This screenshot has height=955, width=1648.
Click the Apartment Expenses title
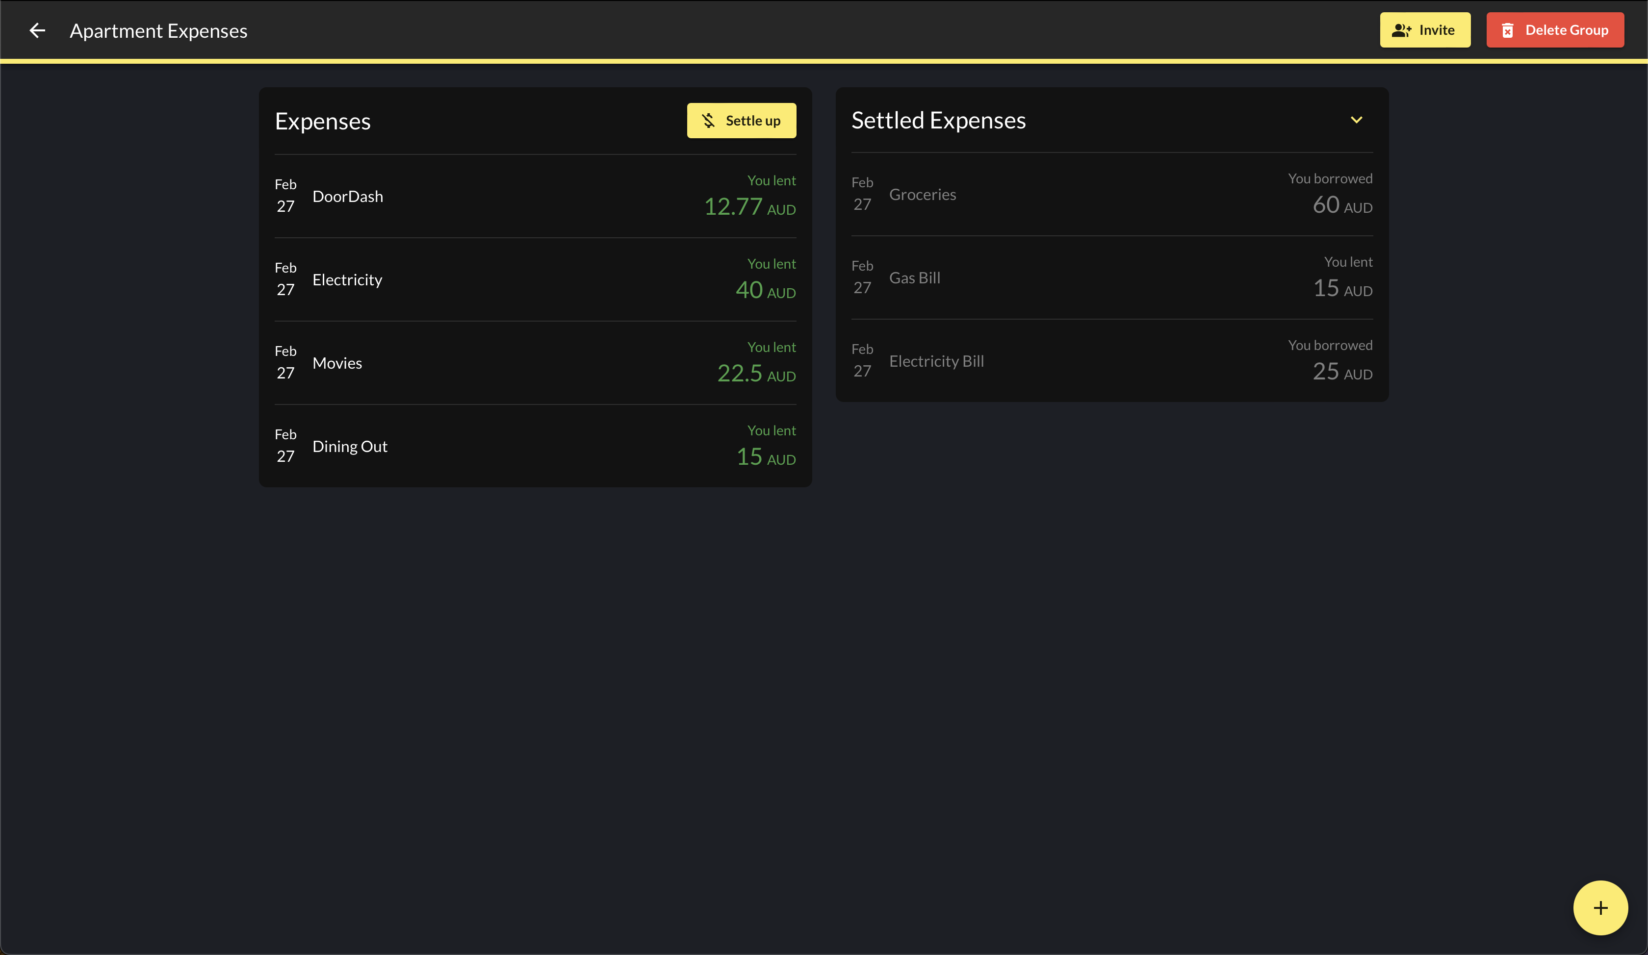point(158,31)
